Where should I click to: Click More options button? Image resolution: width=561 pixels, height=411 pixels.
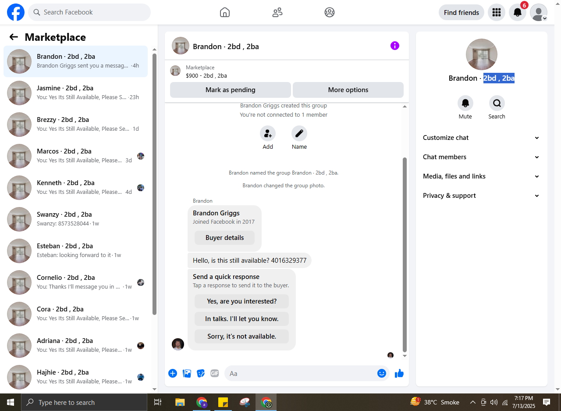[x=348, y=90]
